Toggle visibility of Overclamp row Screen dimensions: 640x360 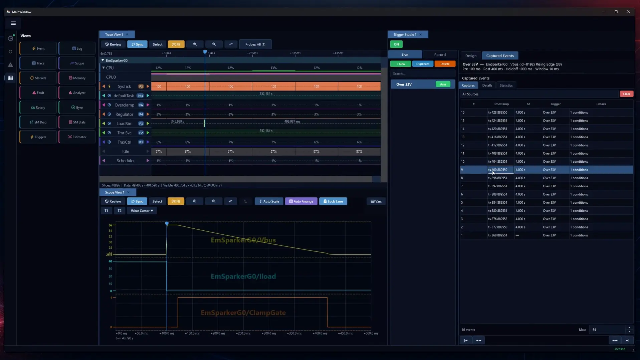click(109, 105)
